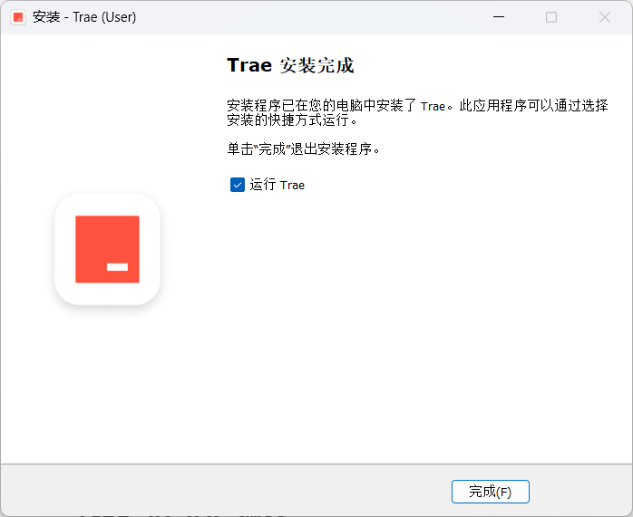Click the Trae icon in title bar
Viewport: 633px width, 517px height.
18,17
